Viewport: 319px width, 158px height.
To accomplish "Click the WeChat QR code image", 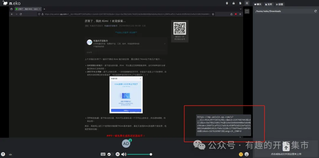I will click(x=180, y=28).
